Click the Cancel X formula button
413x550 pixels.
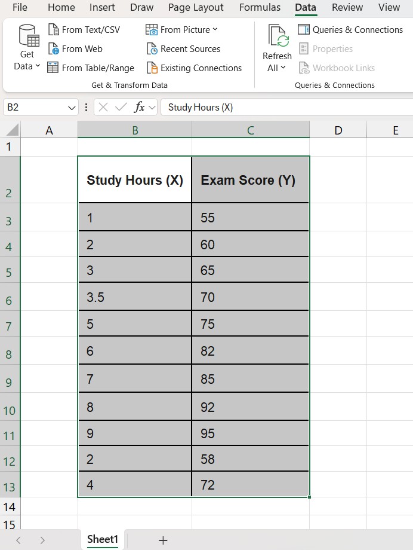tap(103, 107)
